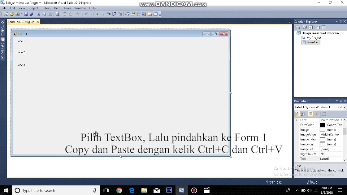Toggle auto-hide pin on Solution Explorer
The height and width of the screenshot is (195, 347).
click(341, 21)
